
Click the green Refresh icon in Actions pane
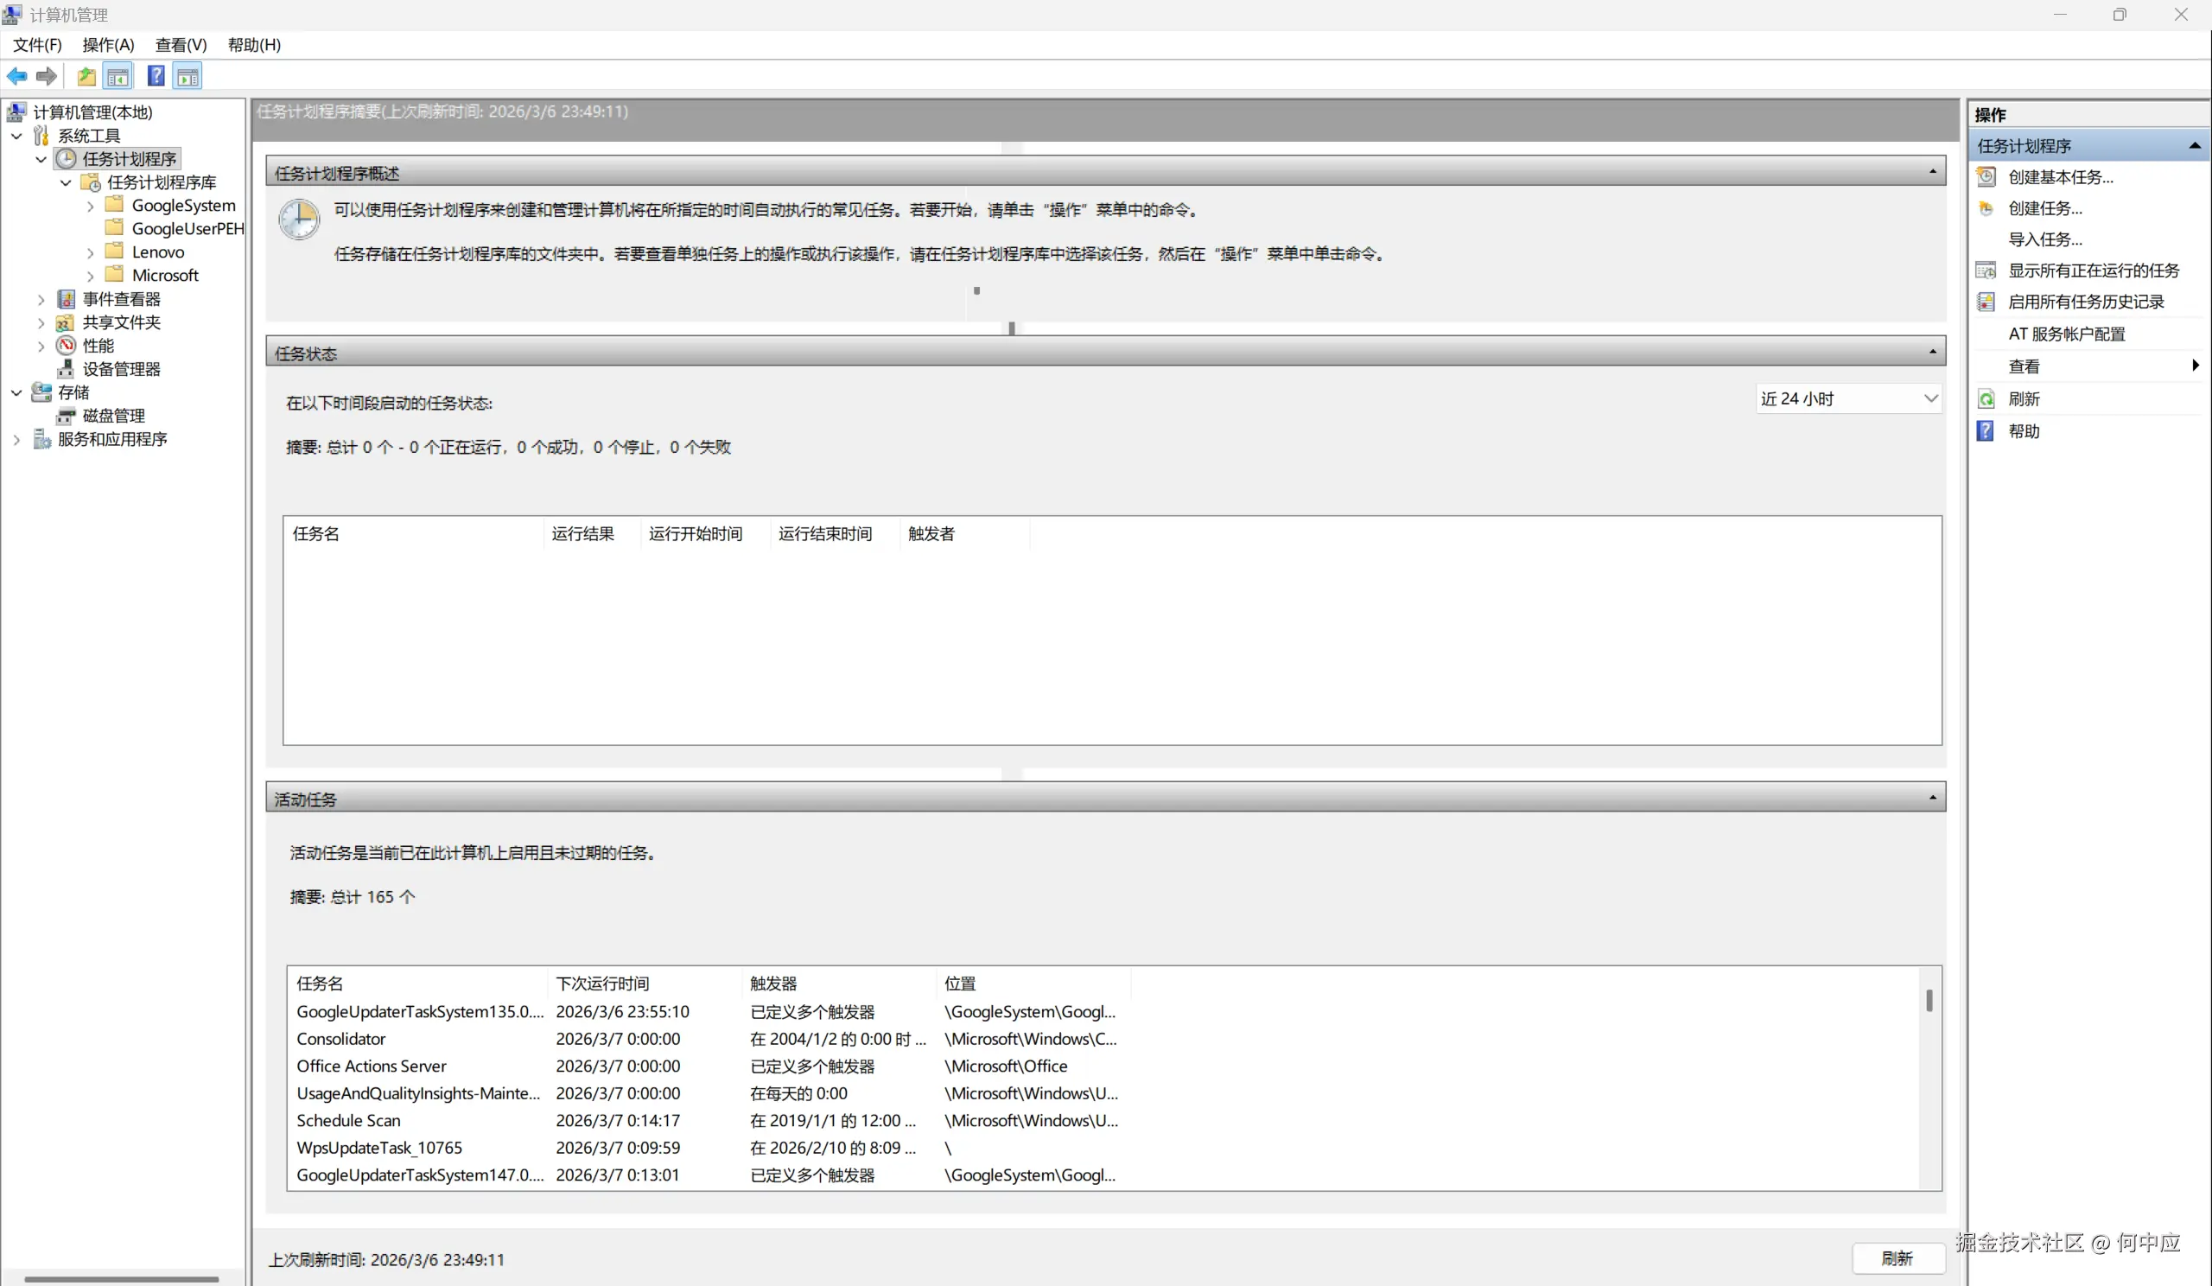point(1986,399)
